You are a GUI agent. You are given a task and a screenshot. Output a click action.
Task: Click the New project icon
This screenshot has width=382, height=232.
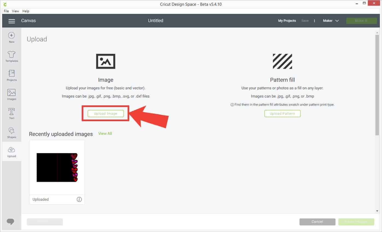11,38
